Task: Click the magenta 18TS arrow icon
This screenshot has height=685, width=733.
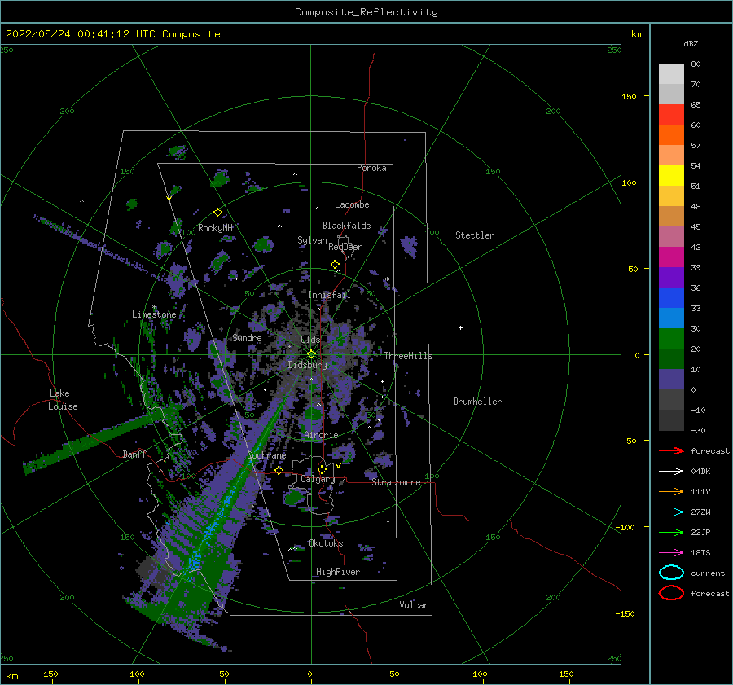Action: [671, 553]
